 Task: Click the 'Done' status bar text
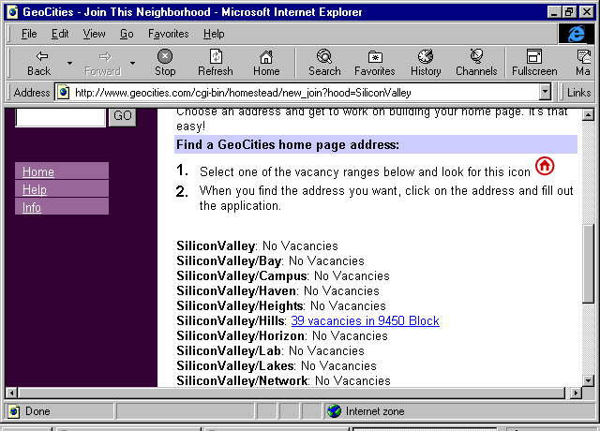[37, 411]
